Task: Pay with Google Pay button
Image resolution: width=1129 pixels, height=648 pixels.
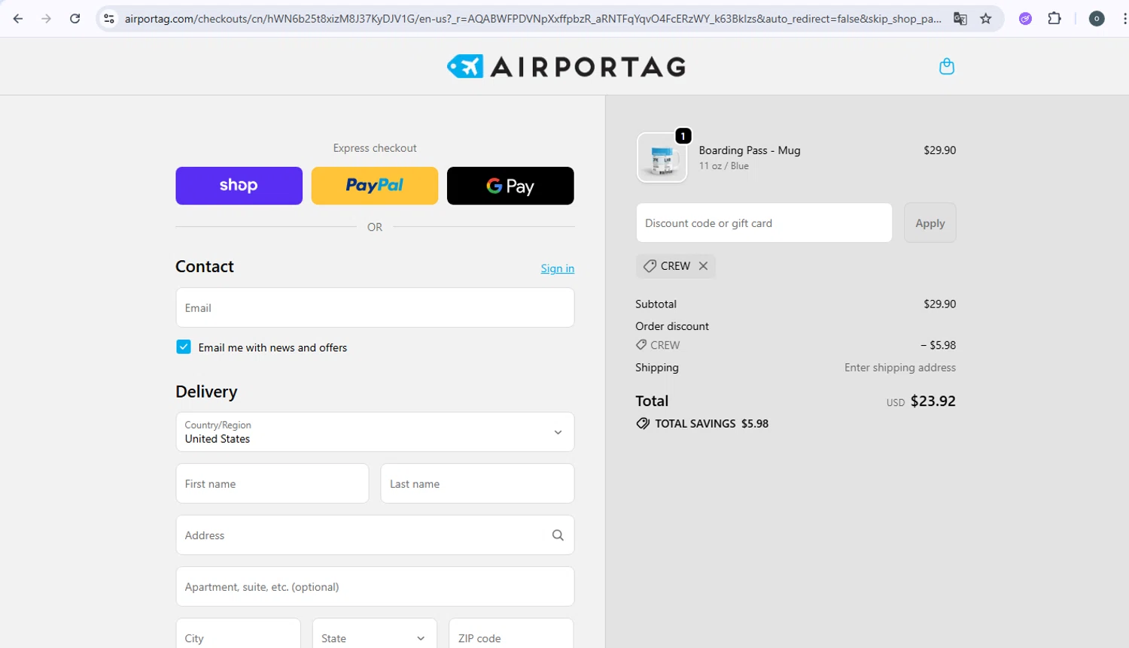Action: click(x=510, y=186)
